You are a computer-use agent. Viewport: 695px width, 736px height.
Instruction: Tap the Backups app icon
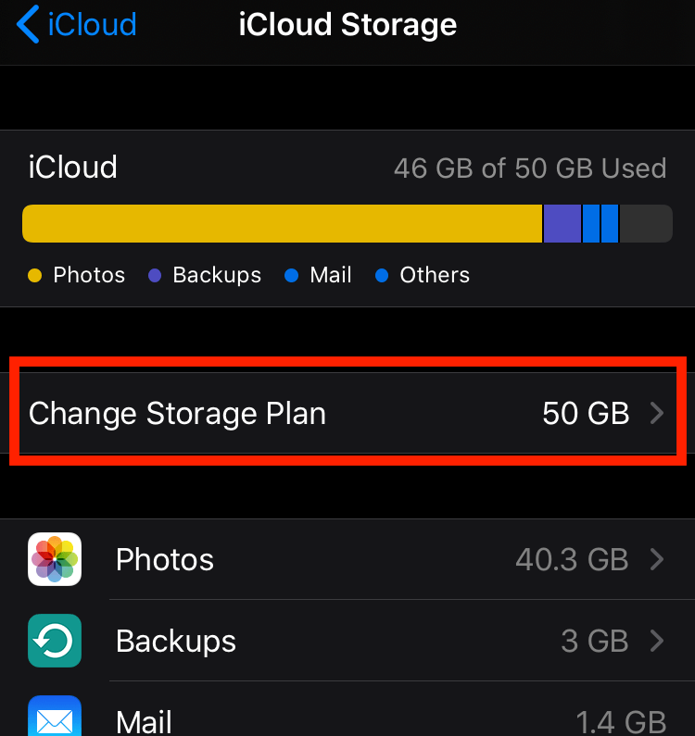55,641
